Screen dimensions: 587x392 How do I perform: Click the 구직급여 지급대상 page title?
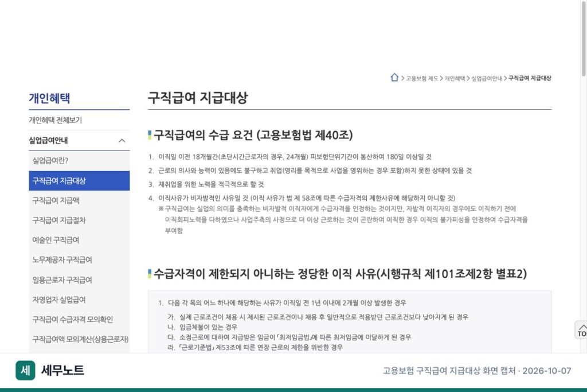click(198, 98)
